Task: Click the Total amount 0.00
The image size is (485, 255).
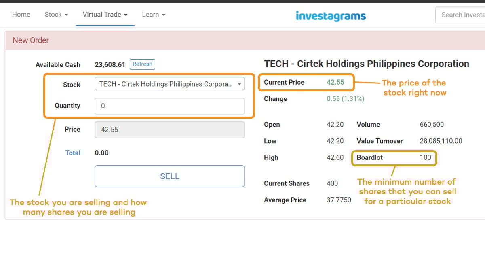Action: (102, 153)
